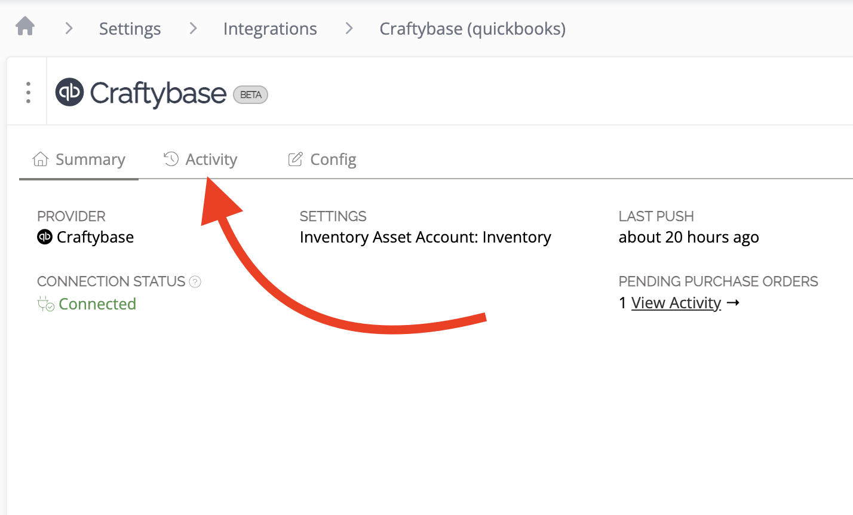Viewport: 853px width, 515px height.
Task: Click the home icon in the breadcrumb
Action: pos(25,27)
